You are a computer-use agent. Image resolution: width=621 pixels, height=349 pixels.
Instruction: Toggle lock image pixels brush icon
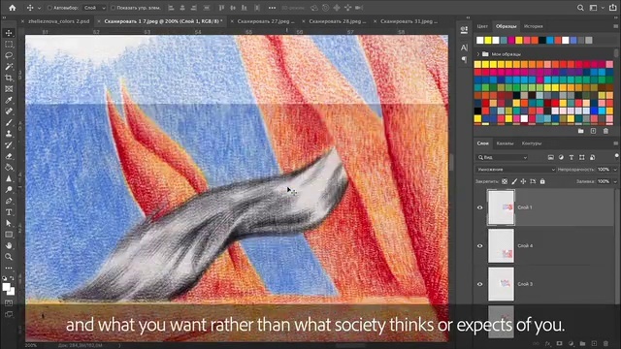click(x=514, y=181)
